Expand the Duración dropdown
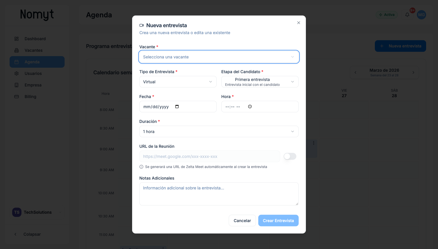438x249 pixels. tap(219, 131)
